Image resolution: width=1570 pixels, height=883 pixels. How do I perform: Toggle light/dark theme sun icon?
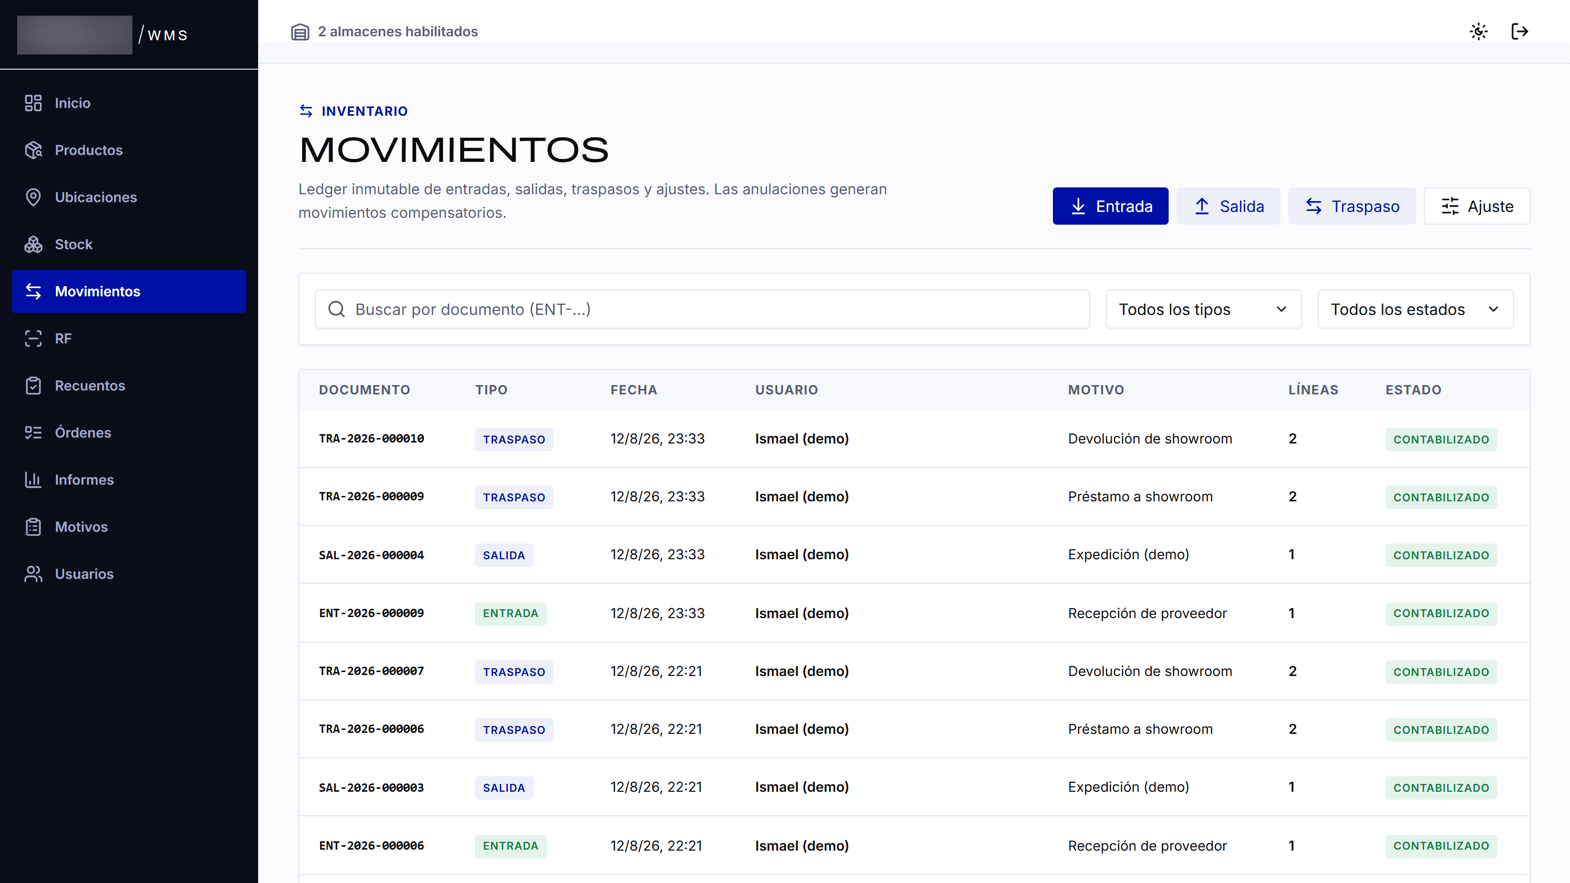click(1479, 31)
